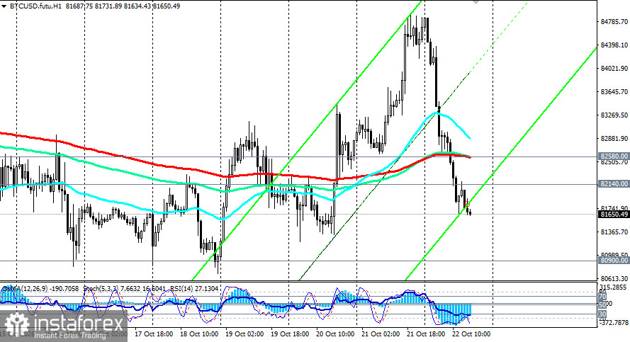
Task: Click the 19 Oct 02:00 time label
Action: [x=244, y=334]
